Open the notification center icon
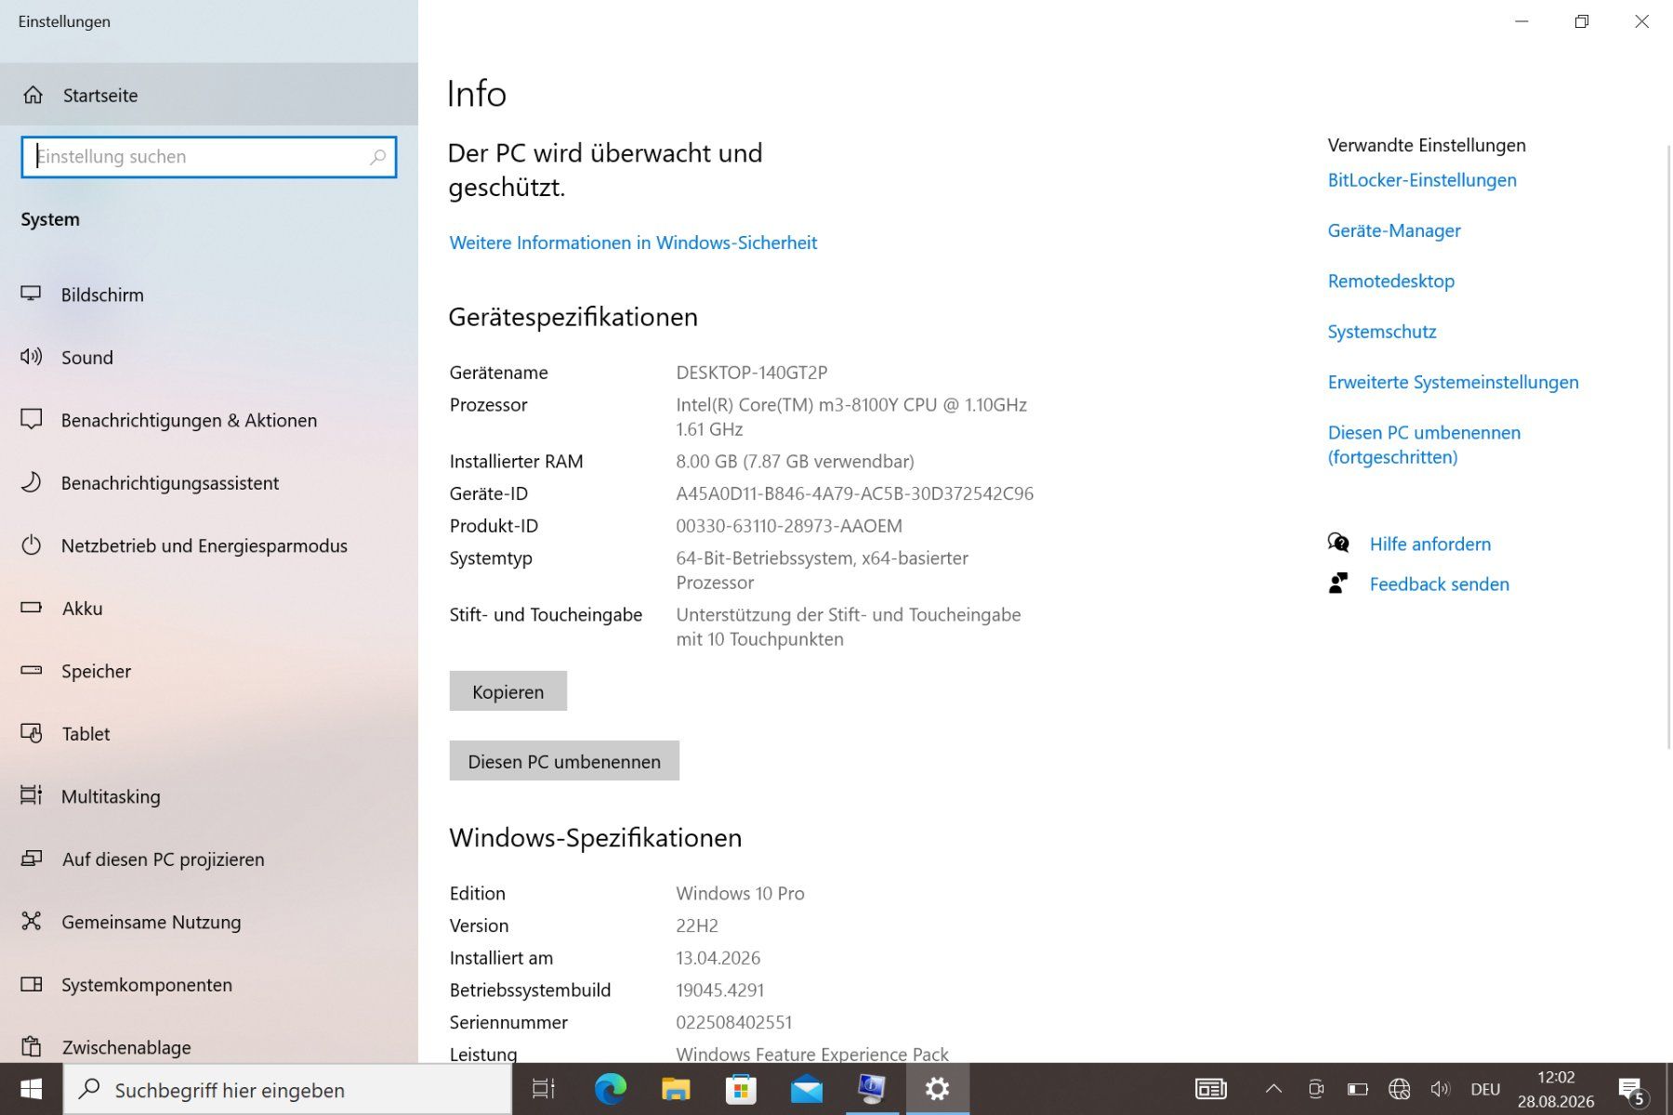Viewport: 1673px width, 1115px height. tap(1633, 1090)
